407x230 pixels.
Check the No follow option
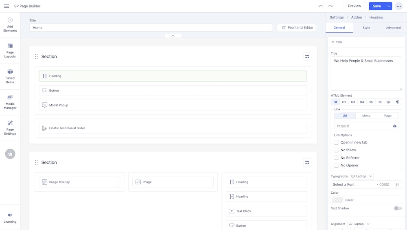pyautogui.click(x=337, y=150)
